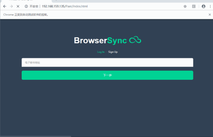Image resolution: width=213 pixels, height=137 pixels.
Task: Open the Chrome profile avatar
Action: [x=203, y=6]
